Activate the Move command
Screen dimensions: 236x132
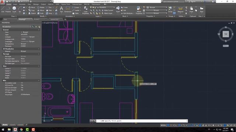tap(32, 7)
